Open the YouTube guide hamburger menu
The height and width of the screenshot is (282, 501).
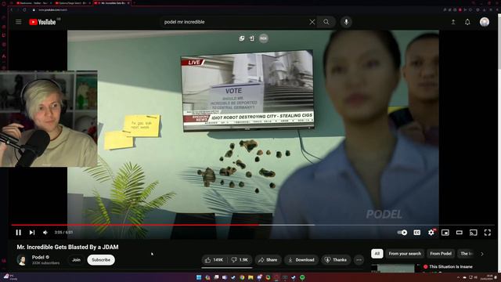[19, 22]
